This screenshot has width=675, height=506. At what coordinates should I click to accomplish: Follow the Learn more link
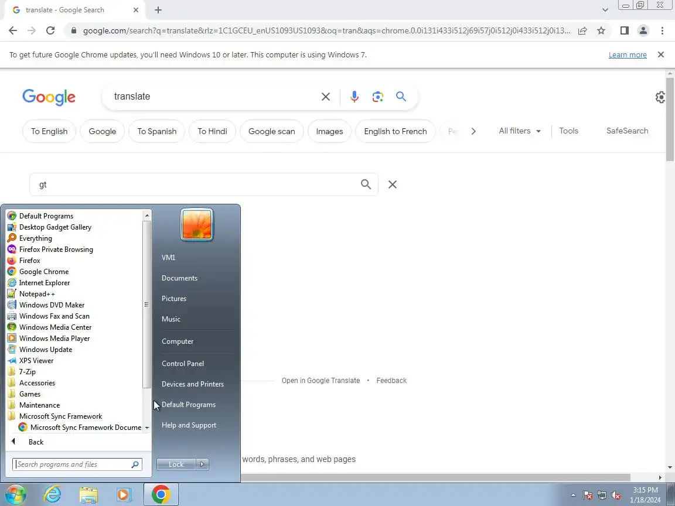[627, 54]
